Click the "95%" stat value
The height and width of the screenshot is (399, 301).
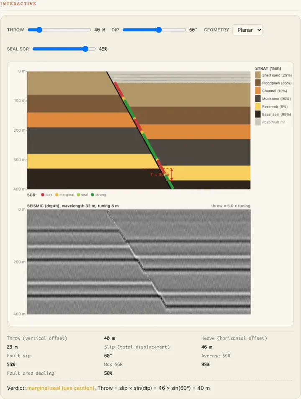(x=205, y=364)
